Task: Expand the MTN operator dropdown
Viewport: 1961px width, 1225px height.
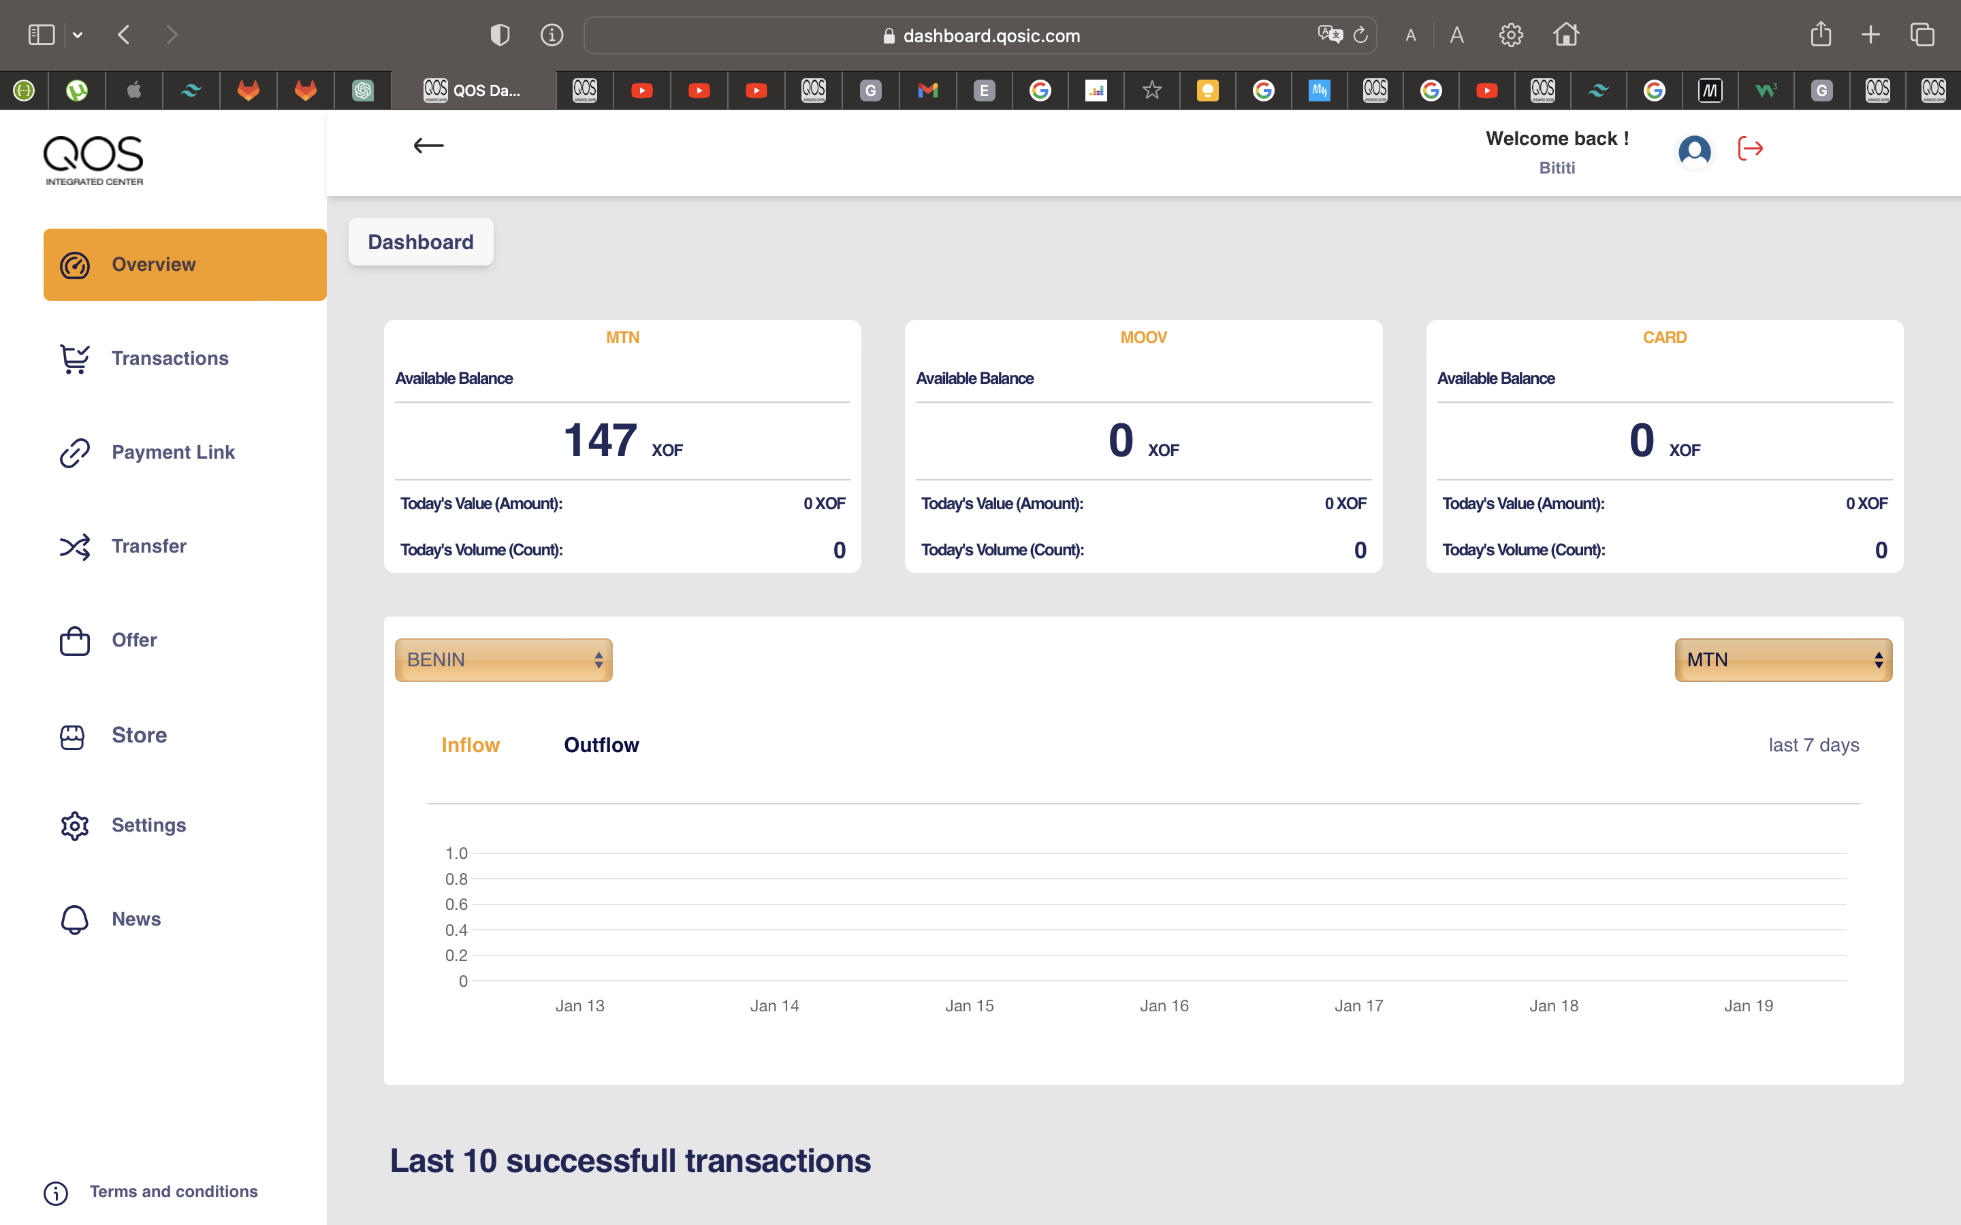Action: (x=1783, y=659)
